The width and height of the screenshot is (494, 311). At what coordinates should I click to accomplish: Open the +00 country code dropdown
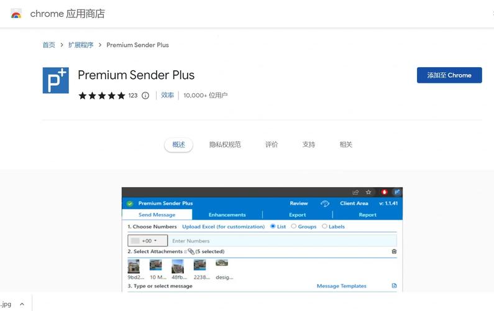pyautogui.click(x=148, y=241)
